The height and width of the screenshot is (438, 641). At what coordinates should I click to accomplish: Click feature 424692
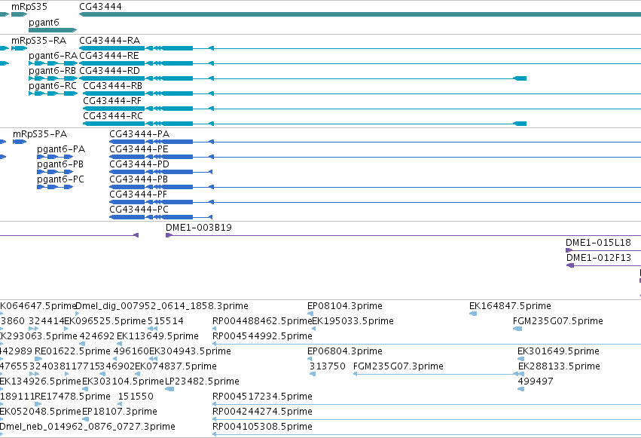[x=97, y=336]
